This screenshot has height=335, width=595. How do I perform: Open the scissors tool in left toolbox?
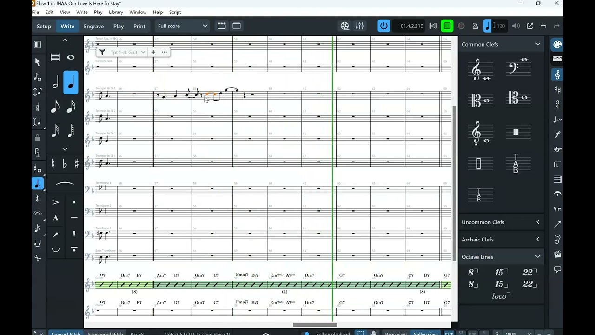(38, 258)
